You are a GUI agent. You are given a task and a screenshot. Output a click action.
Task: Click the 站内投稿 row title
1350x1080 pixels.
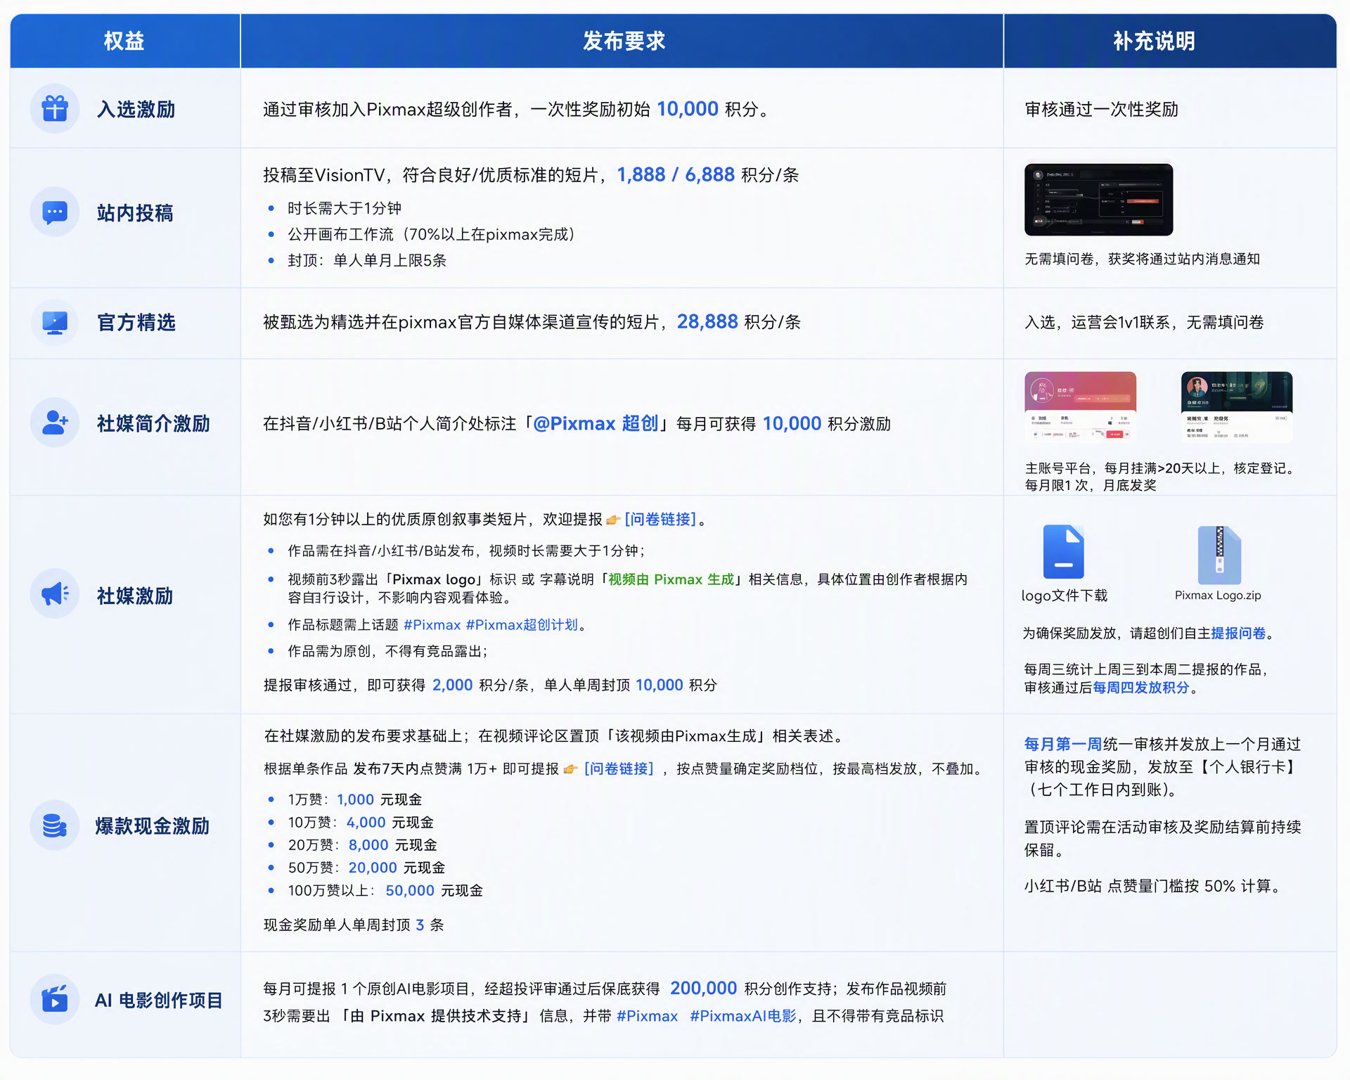(x=135, y=212)
